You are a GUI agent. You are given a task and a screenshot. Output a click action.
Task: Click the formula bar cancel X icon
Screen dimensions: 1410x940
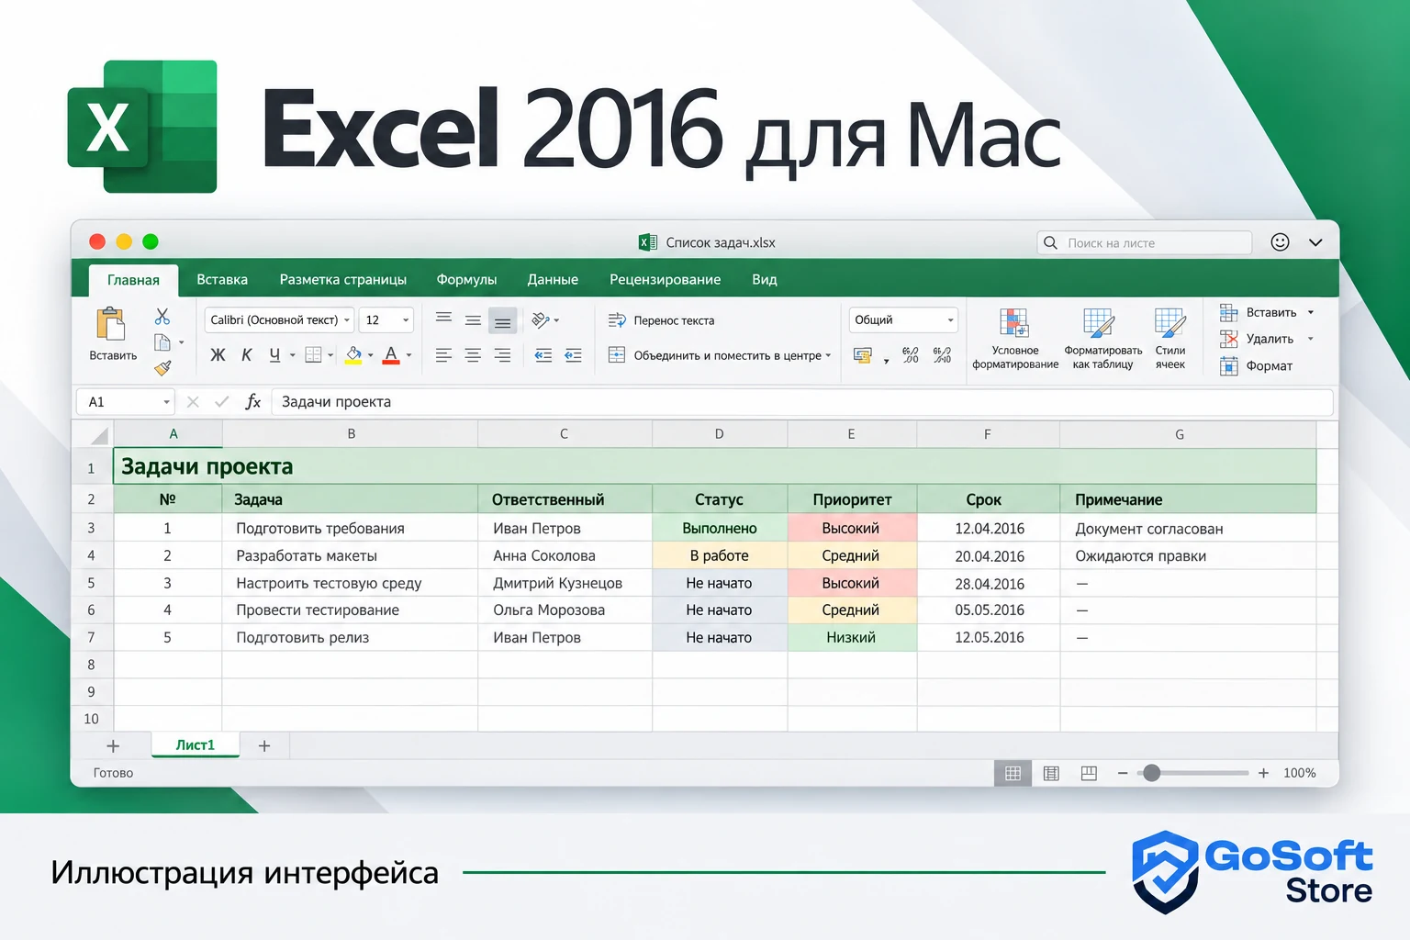point(193,402)
